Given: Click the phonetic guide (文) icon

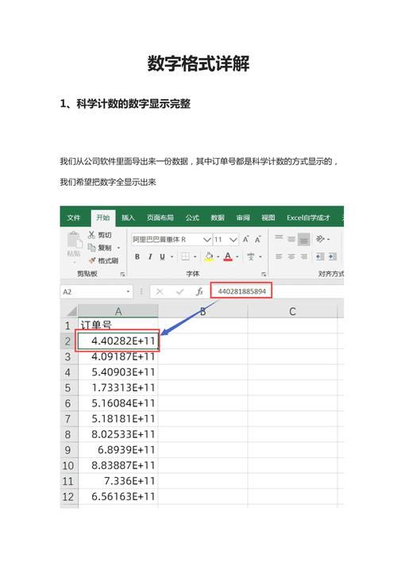Looking at the screenshot, I should (251, 256).
